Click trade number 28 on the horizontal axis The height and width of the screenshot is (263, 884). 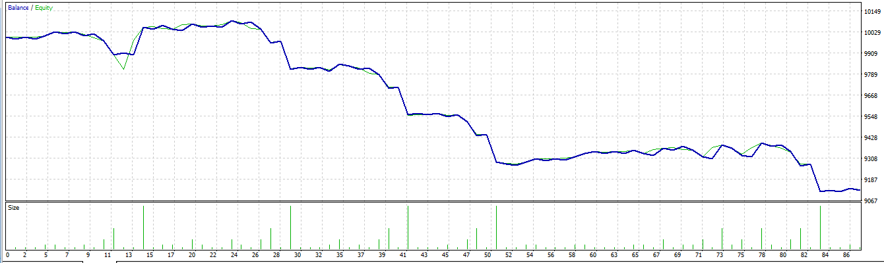coord(276,254)
